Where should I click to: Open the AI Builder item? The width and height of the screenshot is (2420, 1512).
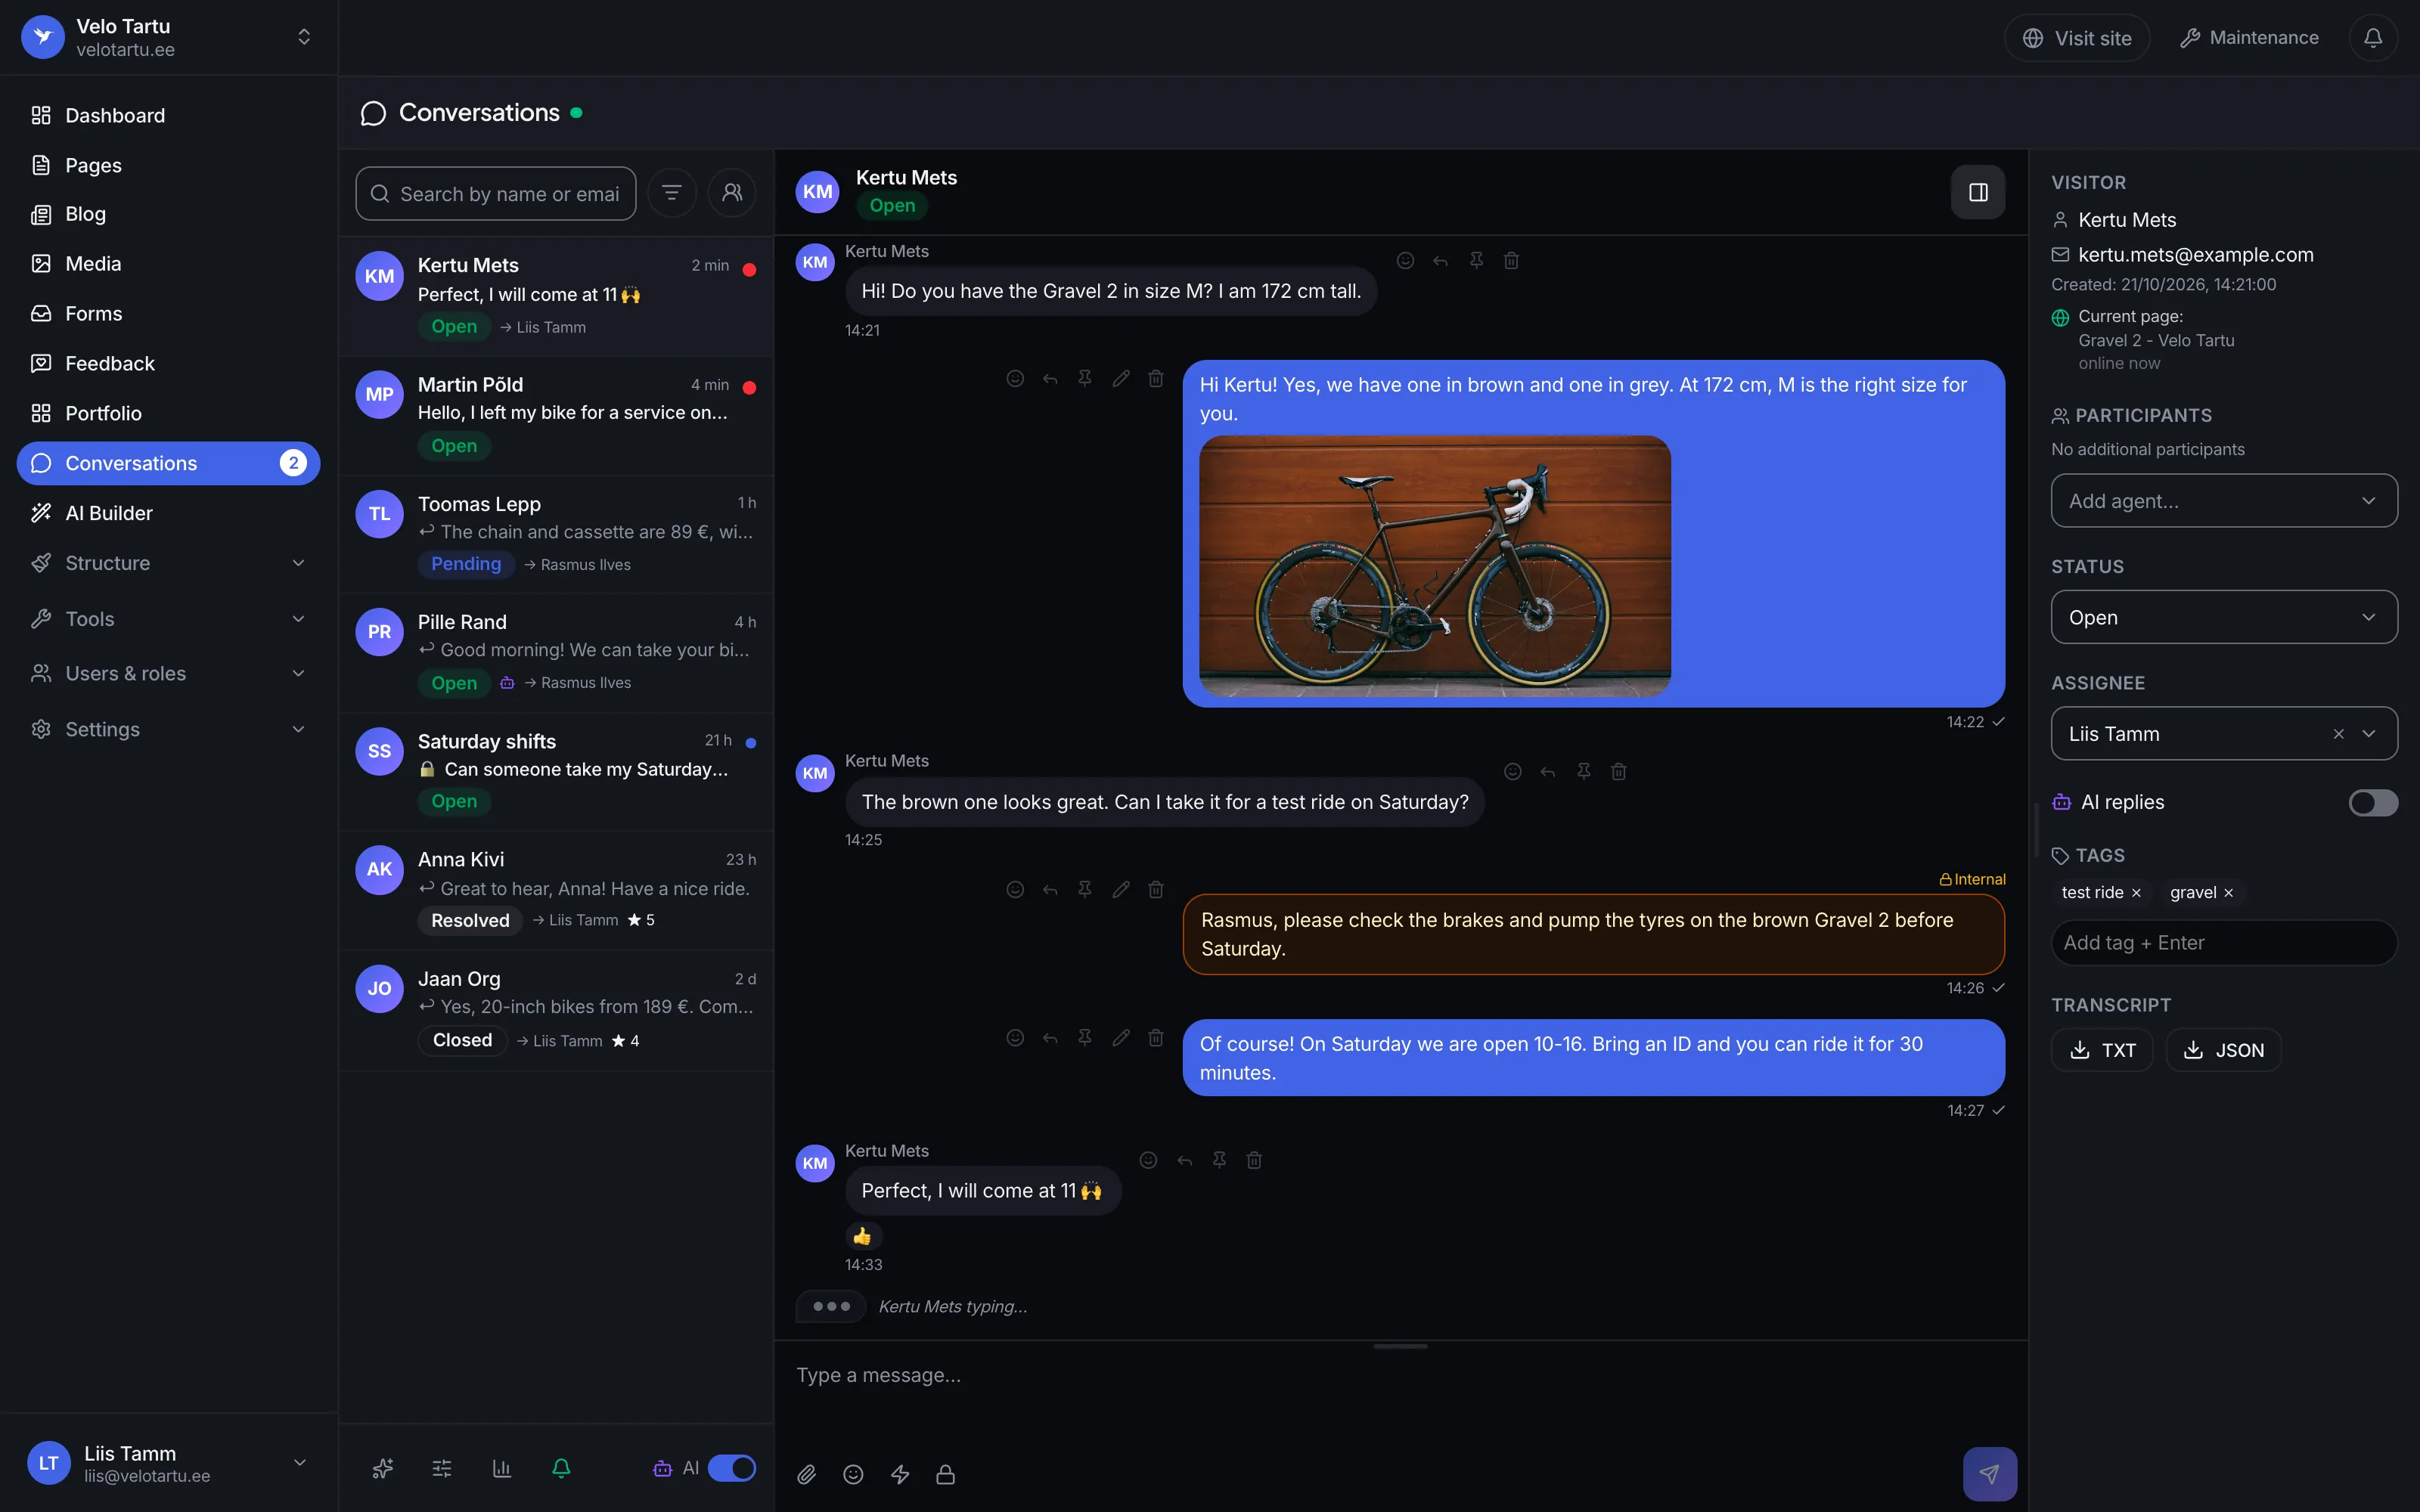point(168,513)
